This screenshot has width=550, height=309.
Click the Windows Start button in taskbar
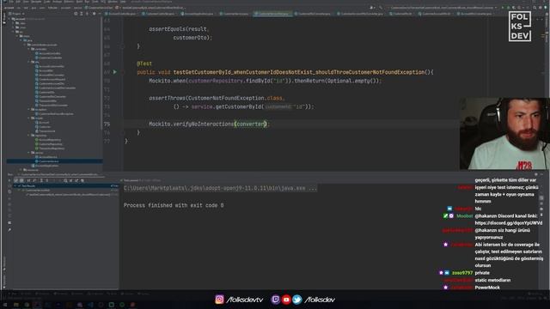(x=5, y=305)
